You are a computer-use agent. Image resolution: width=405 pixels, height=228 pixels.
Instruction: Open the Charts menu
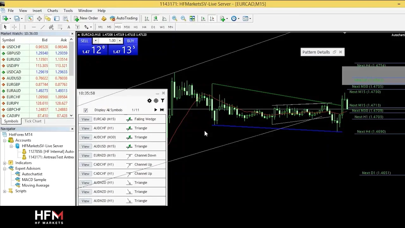click(x=53, y=10)
